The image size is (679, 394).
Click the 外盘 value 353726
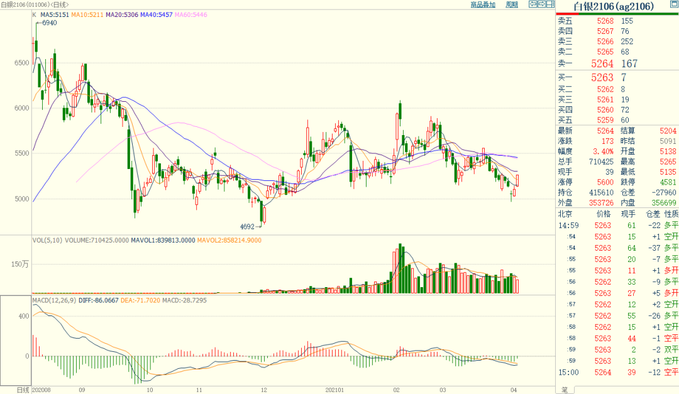pyautogui.click(x=601, y=203)
